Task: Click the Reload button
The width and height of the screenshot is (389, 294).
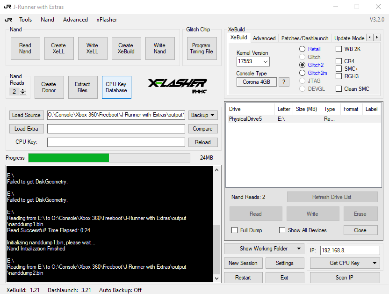Action: [x=203, y=142]
